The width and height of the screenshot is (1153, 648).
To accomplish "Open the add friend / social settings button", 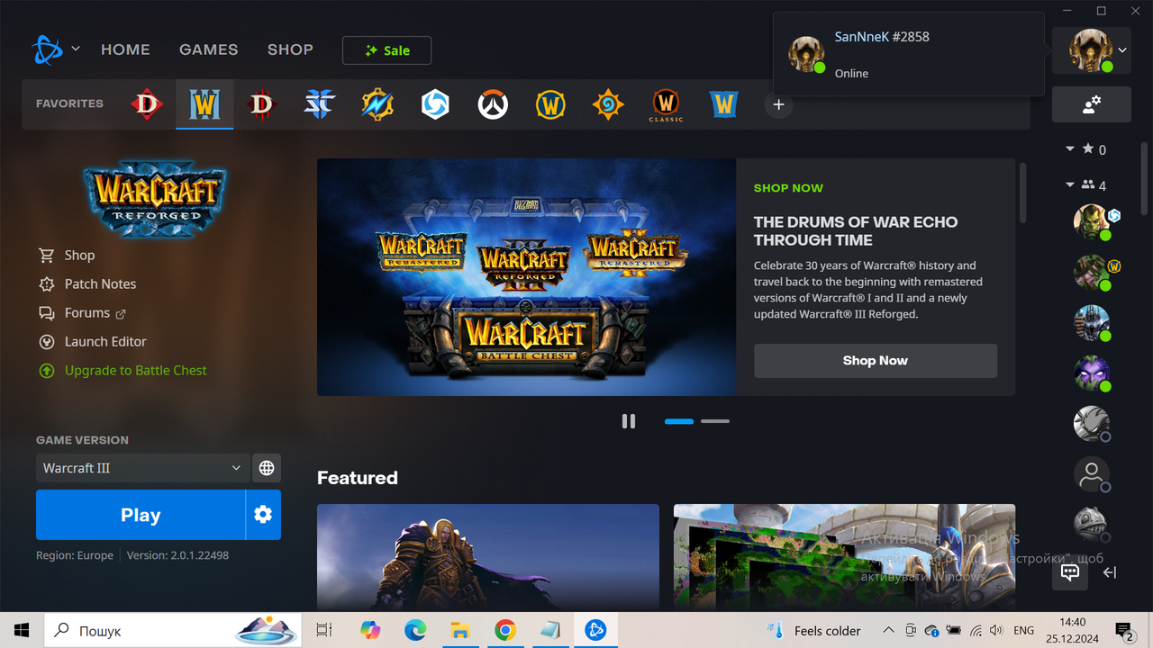I will (x=1091, y=104).
